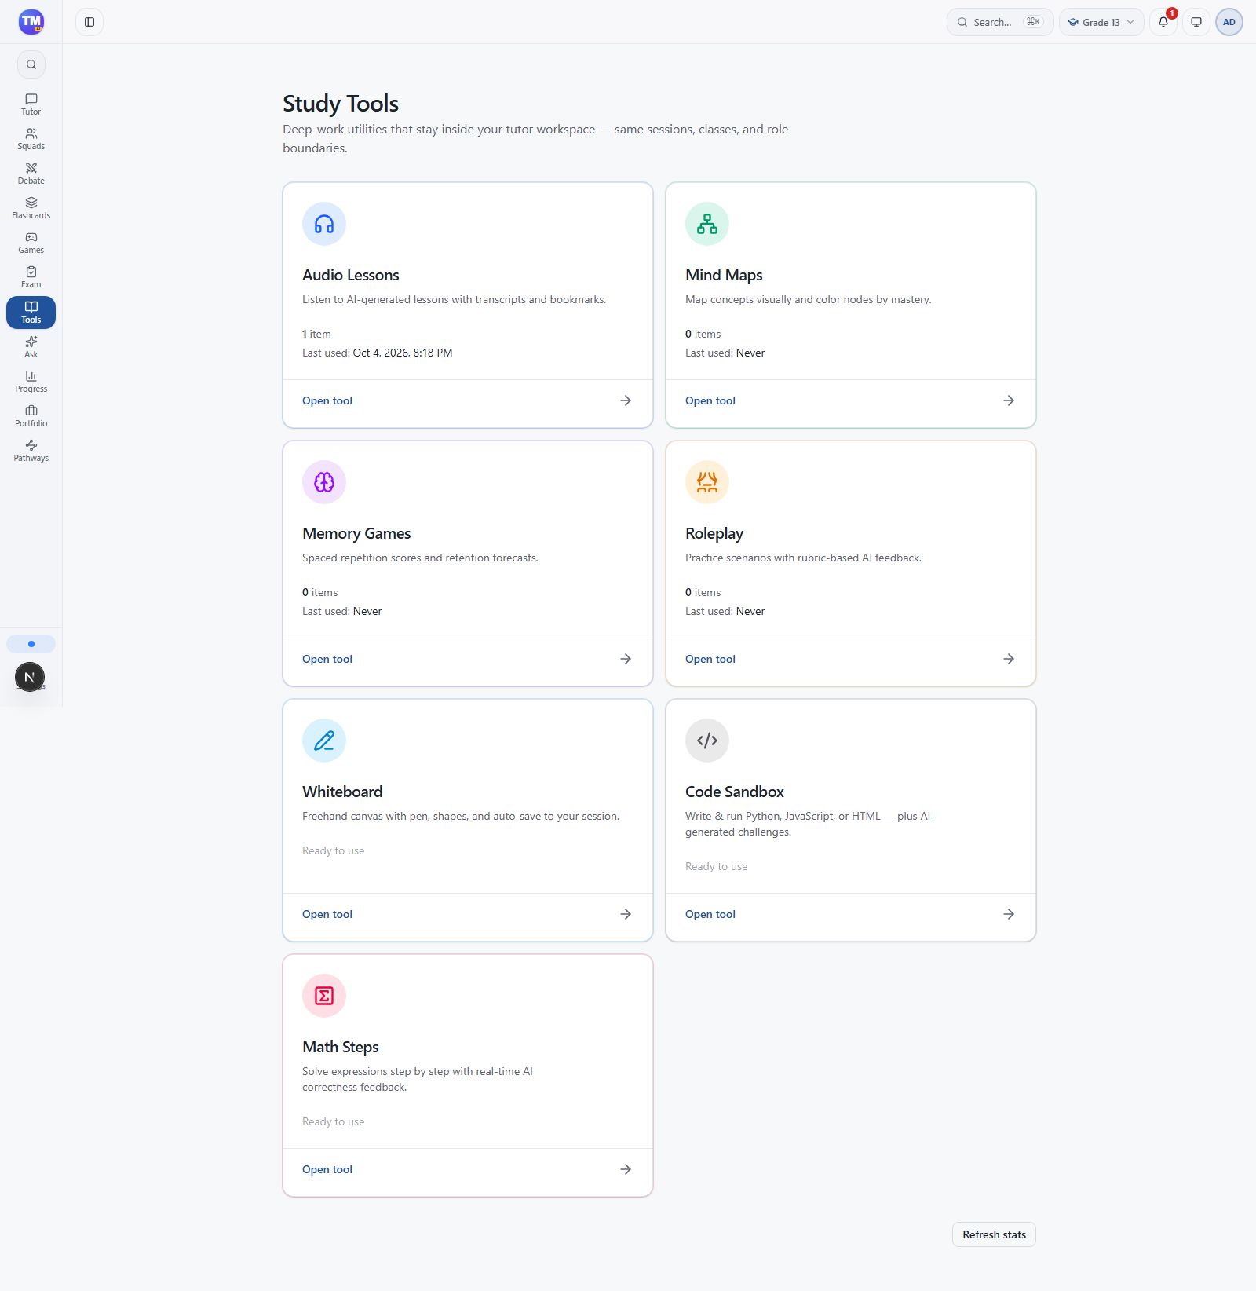Click the blue dot pill in sidebar
Screen dimensions: 1256x1291
coord(31,644)
